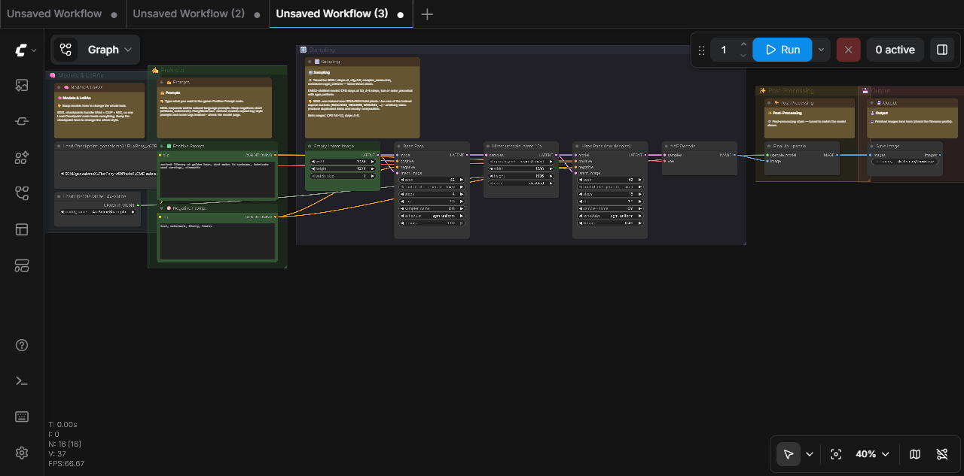The image size is (964, 476).
Task: Select the Unsaved Workflow (3) tab
Action: [332, 14]
